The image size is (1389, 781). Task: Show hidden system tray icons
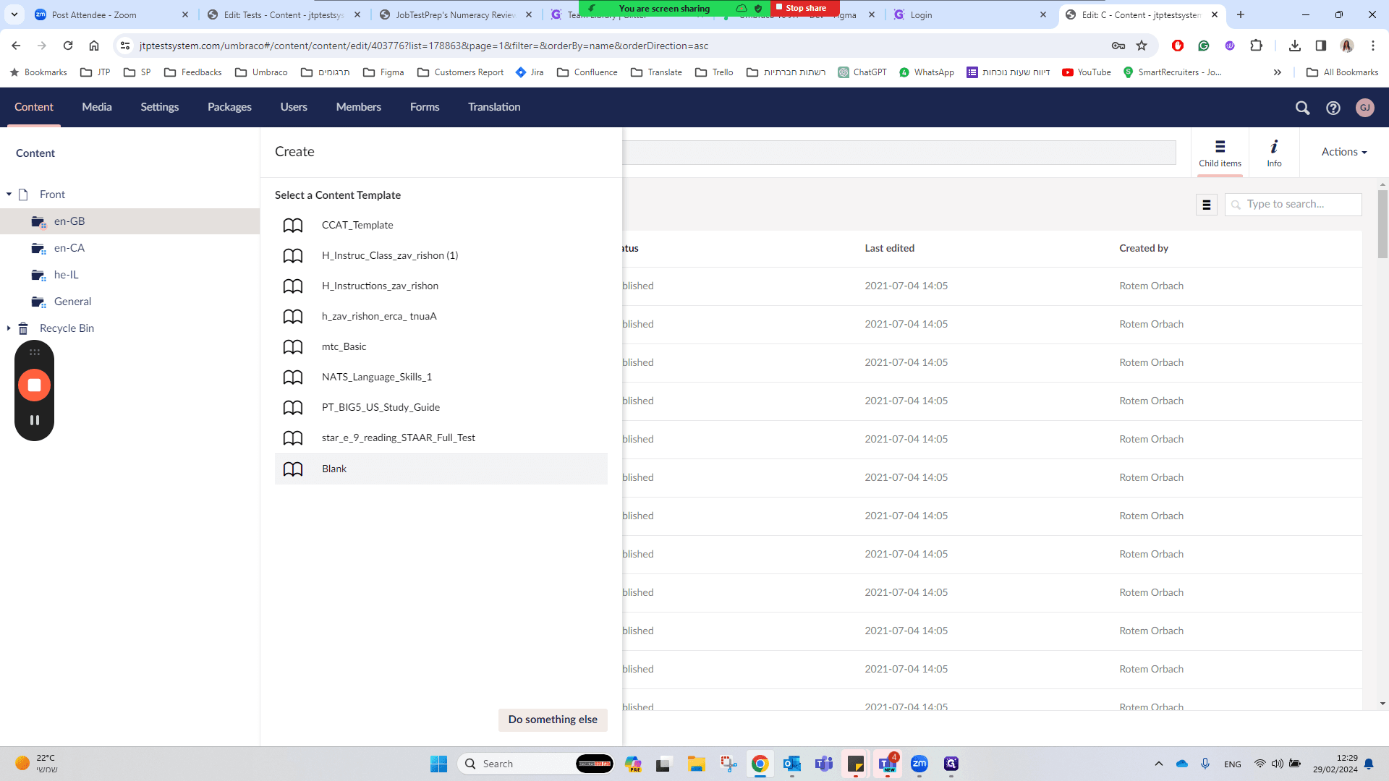point(1159,764)
